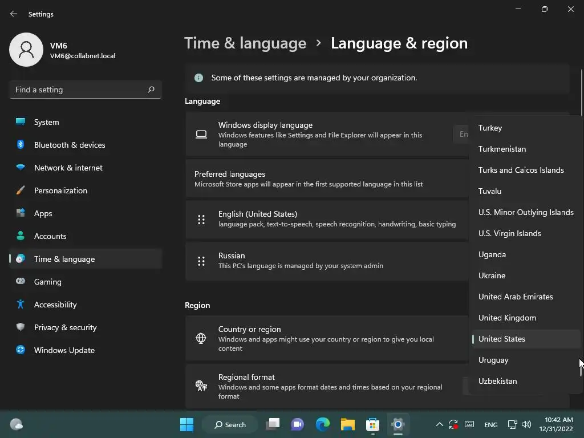
Task: Open File Explorer from taskbar
Action: click(347, 424)
